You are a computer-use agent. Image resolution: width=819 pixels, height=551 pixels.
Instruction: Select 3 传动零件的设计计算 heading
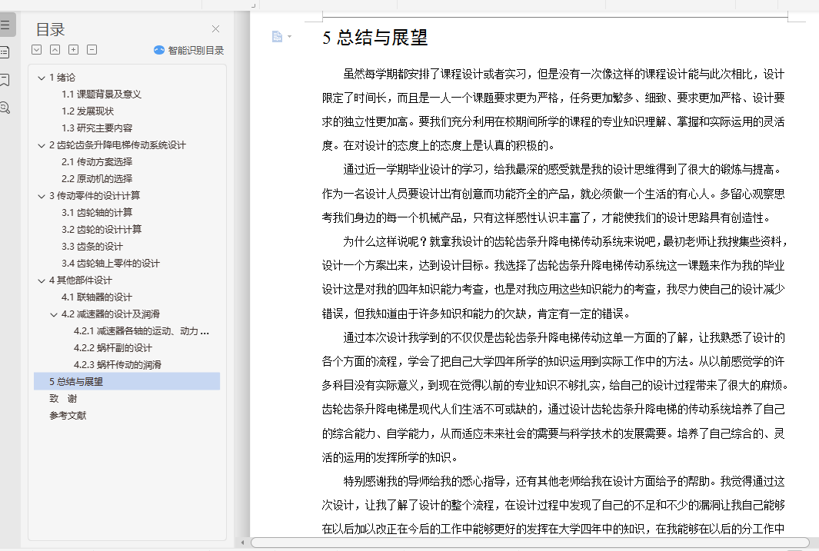pyautogui.click(x=95, y=196)
